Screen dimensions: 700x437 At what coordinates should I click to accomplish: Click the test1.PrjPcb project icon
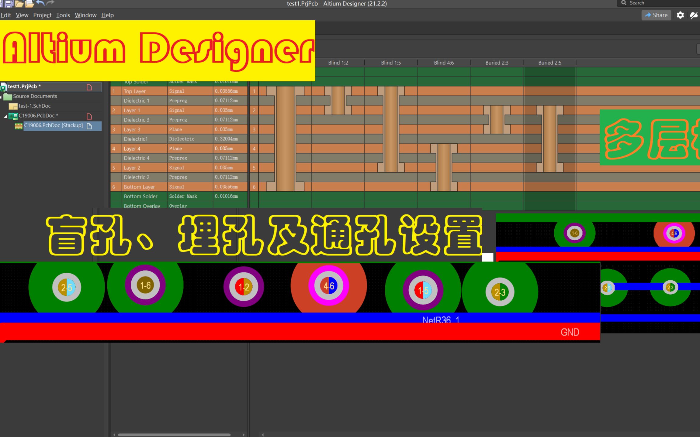pyautogui.click(x=3, y=87)
